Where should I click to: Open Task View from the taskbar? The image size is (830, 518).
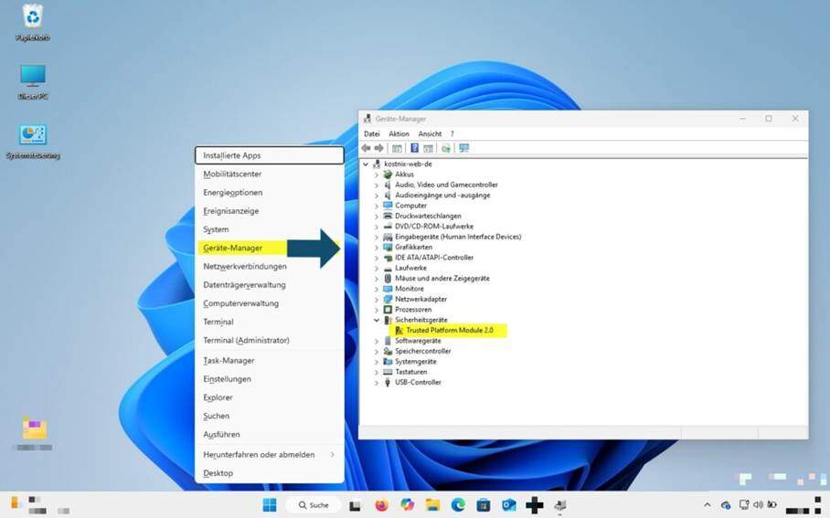pyautogui.click(x=356, y=505)
